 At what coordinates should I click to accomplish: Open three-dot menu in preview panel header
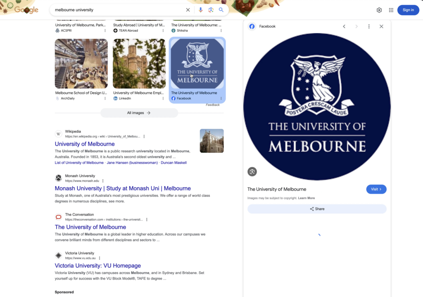(369, 26)
